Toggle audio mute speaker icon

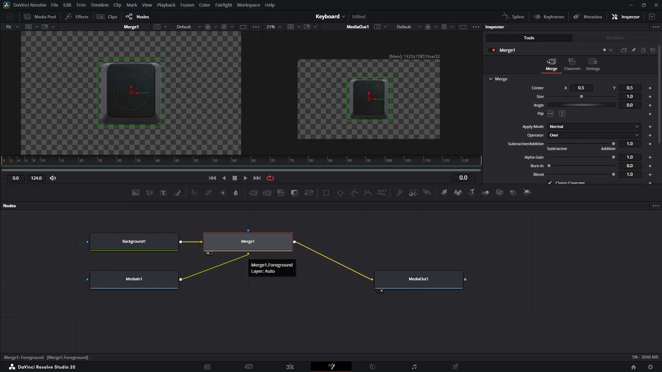(53, 178)
